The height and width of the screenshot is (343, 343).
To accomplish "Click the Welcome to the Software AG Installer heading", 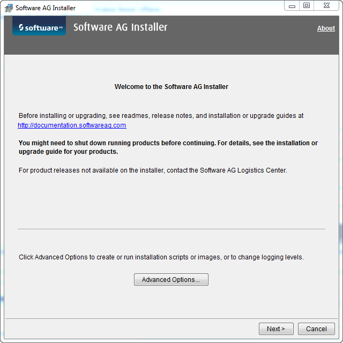I will (171, 87).
